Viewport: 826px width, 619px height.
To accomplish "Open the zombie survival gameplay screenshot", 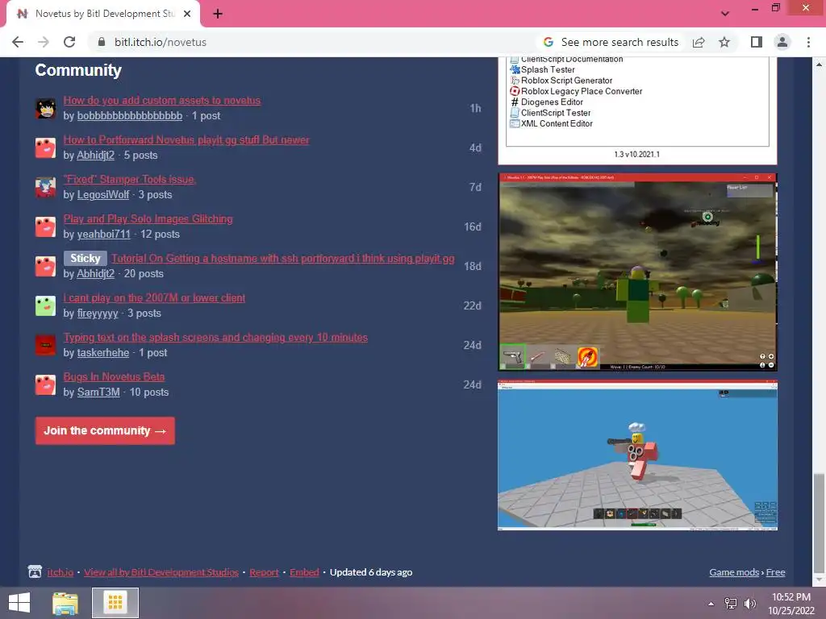I will pos(637,272).
